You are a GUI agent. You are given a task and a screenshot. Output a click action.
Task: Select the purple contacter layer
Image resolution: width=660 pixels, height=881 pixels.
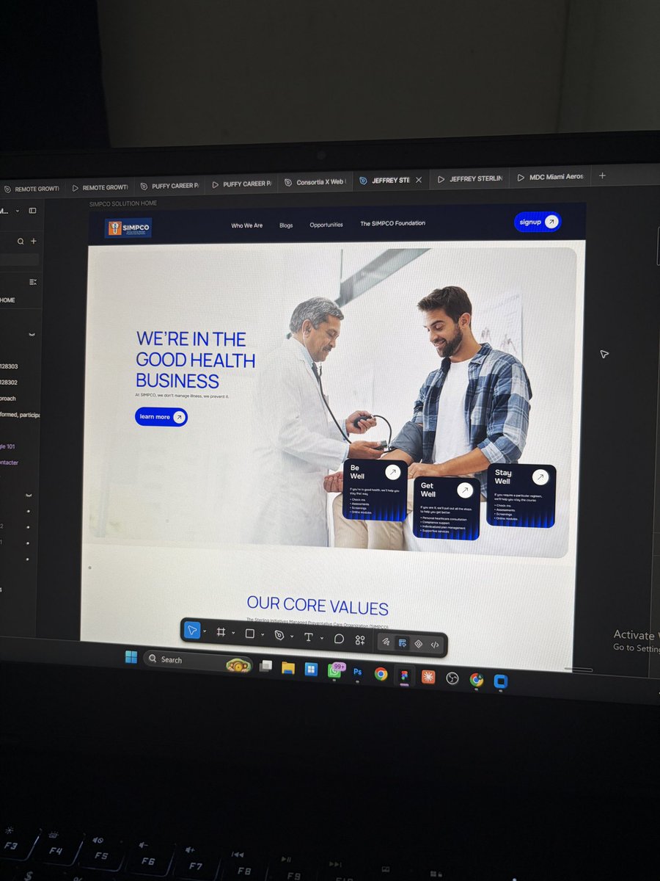[10, 463]
